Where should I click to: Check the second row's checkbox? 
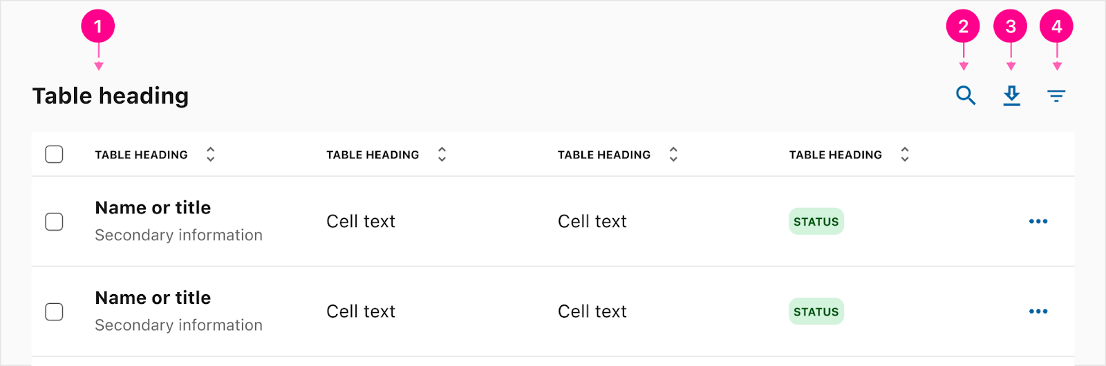coord(54,311)
